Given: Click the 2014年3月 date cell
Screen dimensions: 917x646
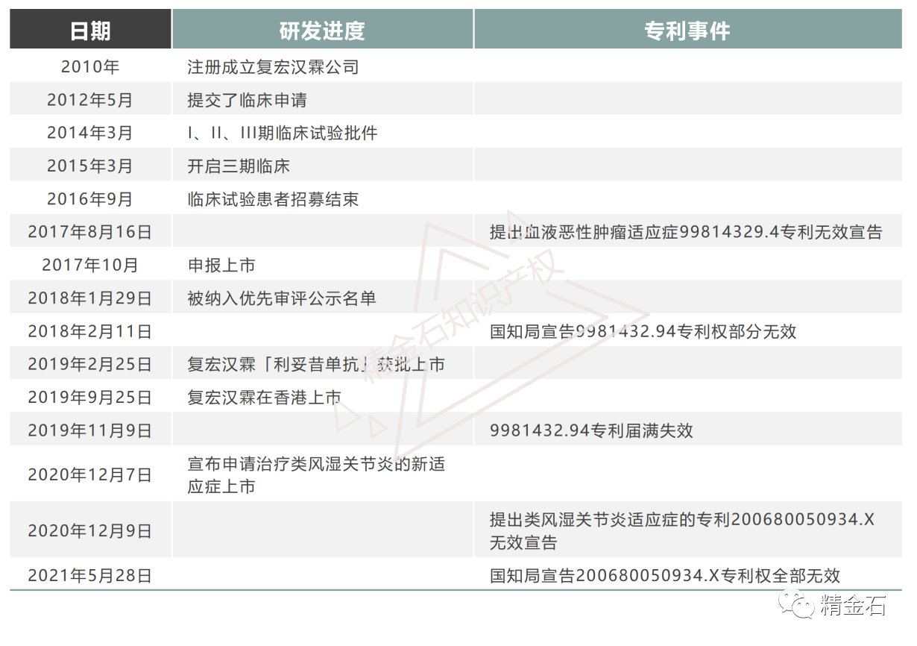Looking at the screenshot, I should click(x=90, y=133).
